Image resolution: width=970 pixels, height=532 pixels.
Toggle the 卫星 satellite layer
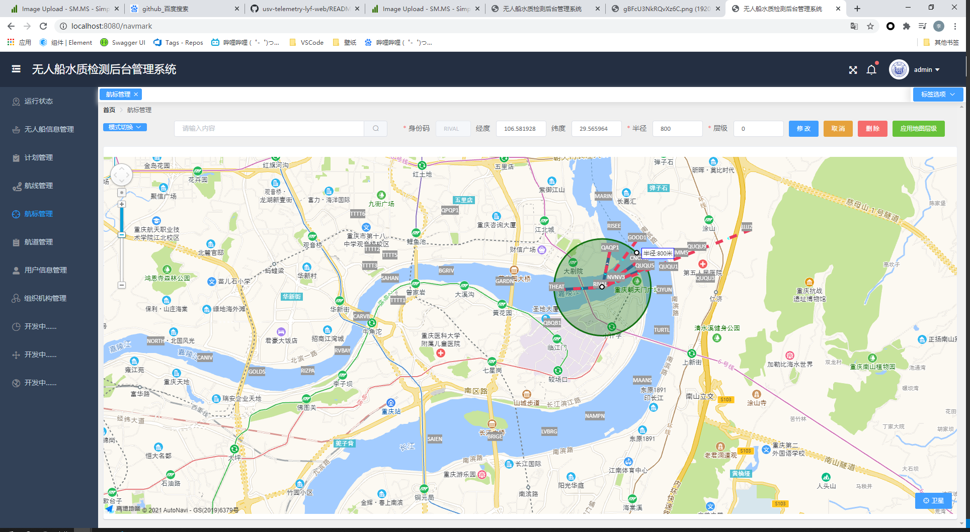pyautogui.click(x=933, y=500)
